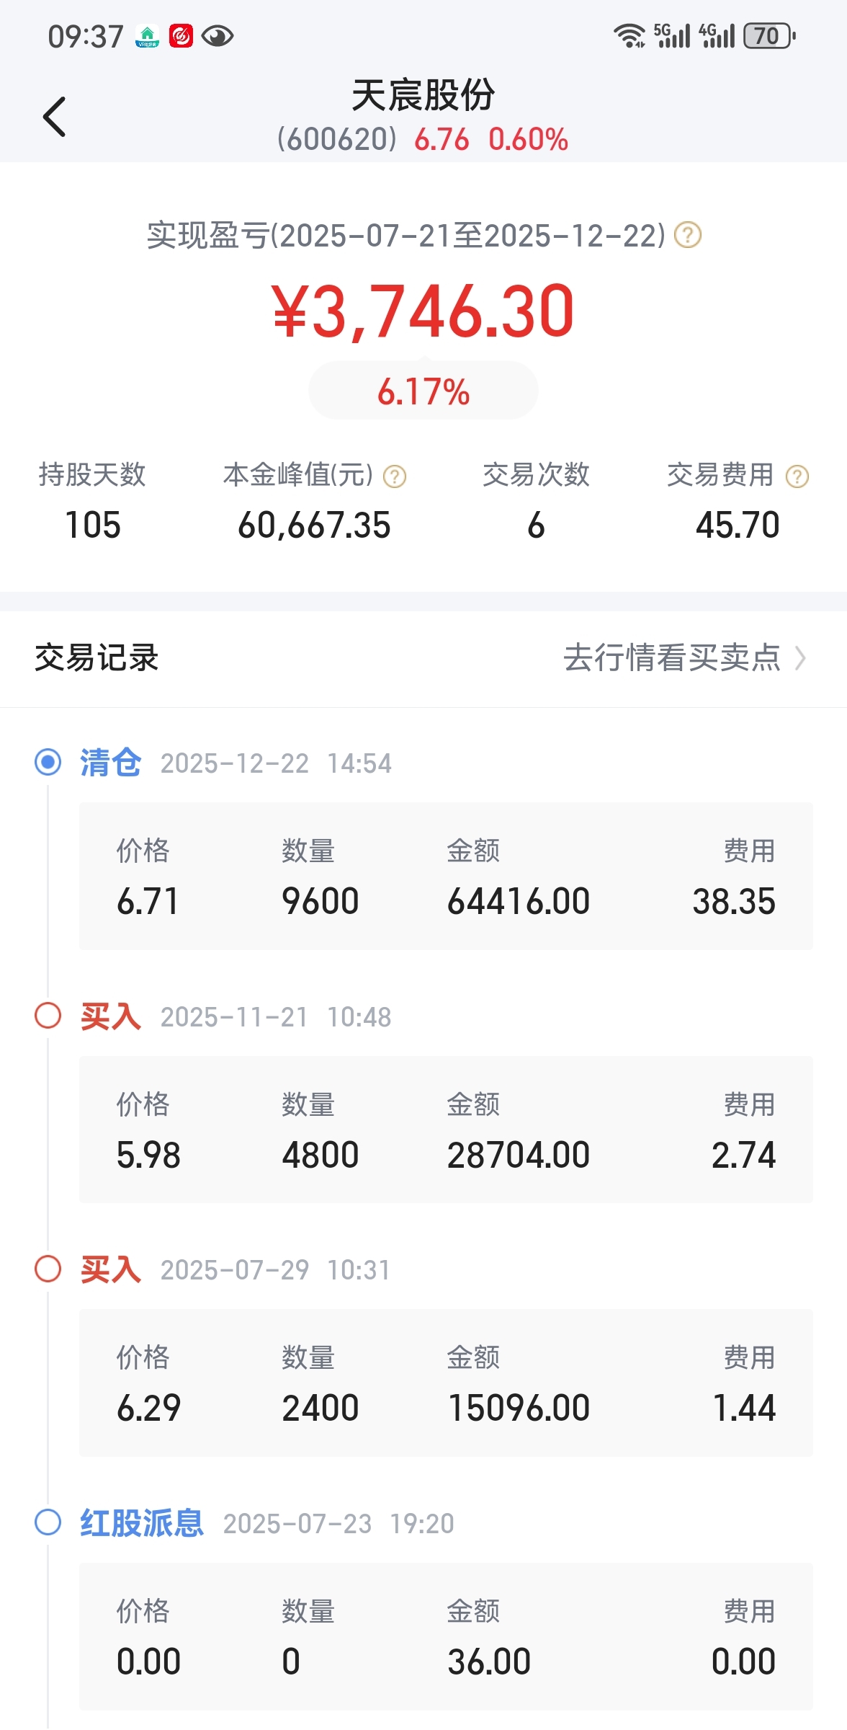Tap help icon beside realized profit date range
Screen dimensions: 847x1730
[687, 235]
